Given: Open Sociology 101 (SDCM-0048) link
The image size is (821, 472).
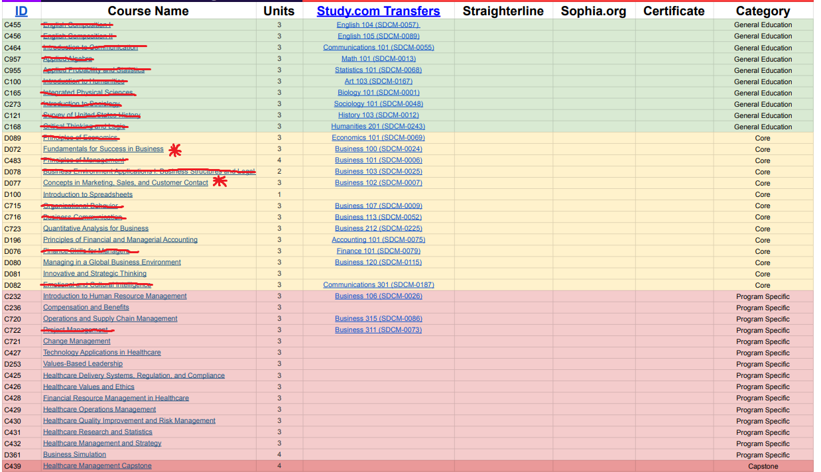Looking at the screenshot, I should click(x=378, y=104).
